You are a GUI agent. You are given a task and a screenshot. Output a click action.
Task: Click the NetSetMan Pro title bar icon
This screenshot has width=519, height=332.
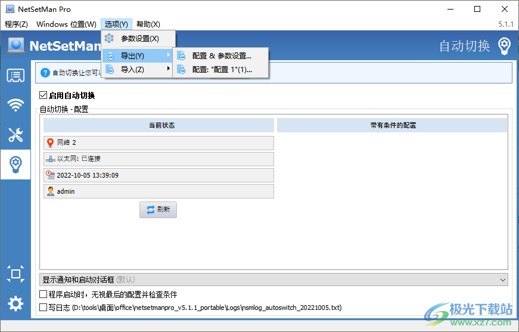[x=10, y=9]
